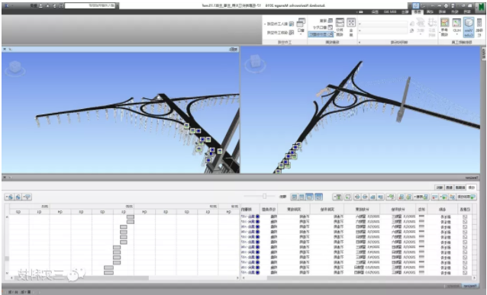Screen dimensions: 487x295
Task: Click the topmost Gantt chart task bar
Action: [131, 216]
